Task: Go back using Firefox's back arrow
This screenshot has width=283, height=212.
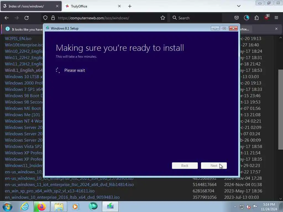Action: pos(7,18)
